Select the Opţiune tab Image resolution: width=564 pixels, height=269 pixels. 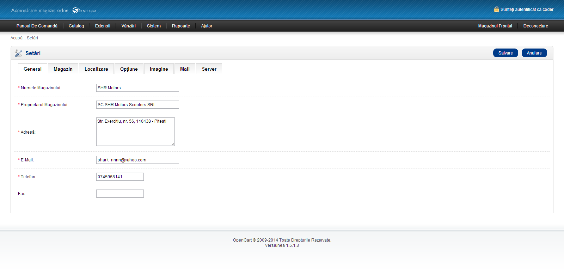129,69
